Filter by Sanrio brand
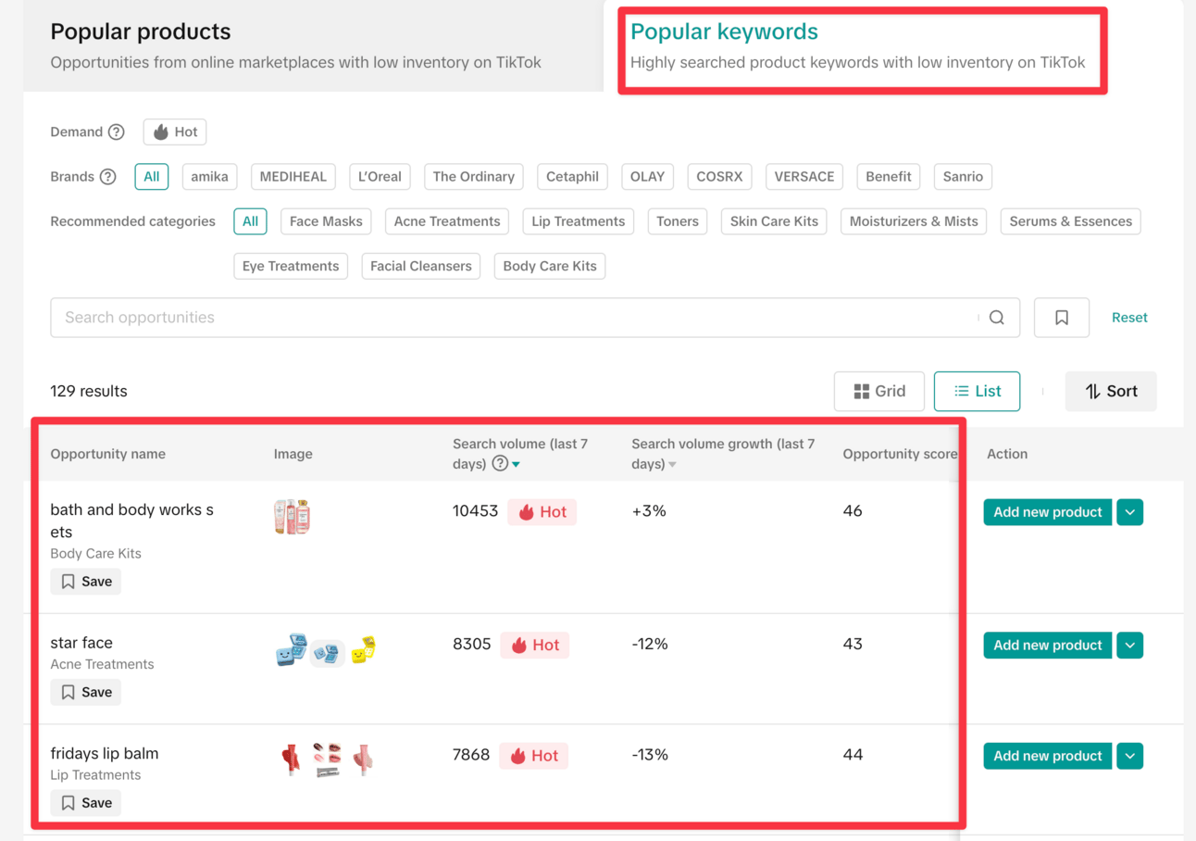This screenshot has width=1196, height=841. click(963, 176)
